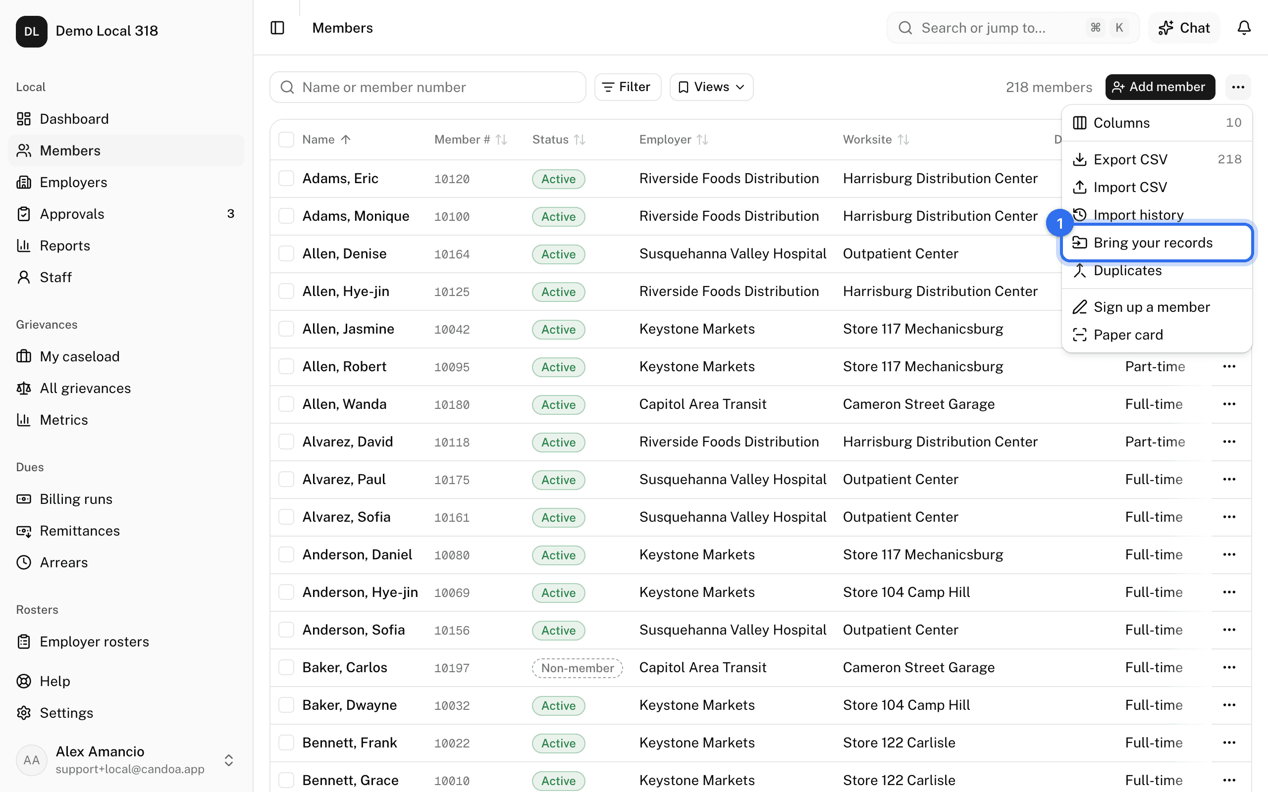Choose Bring your records
This screenshot has width=1268, height=792.
(x=1157, y=243)
